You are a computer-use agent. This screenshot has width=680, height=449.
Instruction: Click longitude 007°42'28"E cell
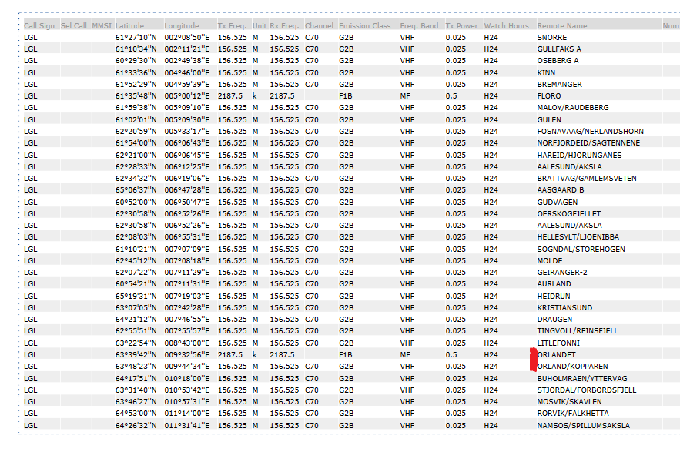[186, 307]
